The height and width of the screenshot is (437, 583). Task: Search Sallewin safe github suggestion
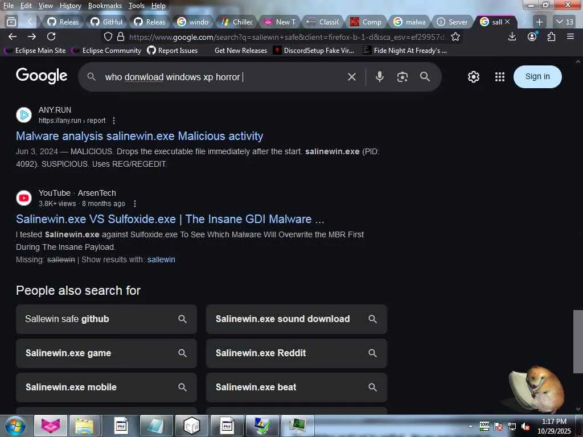pyautogui.click(x=106, y=319)
